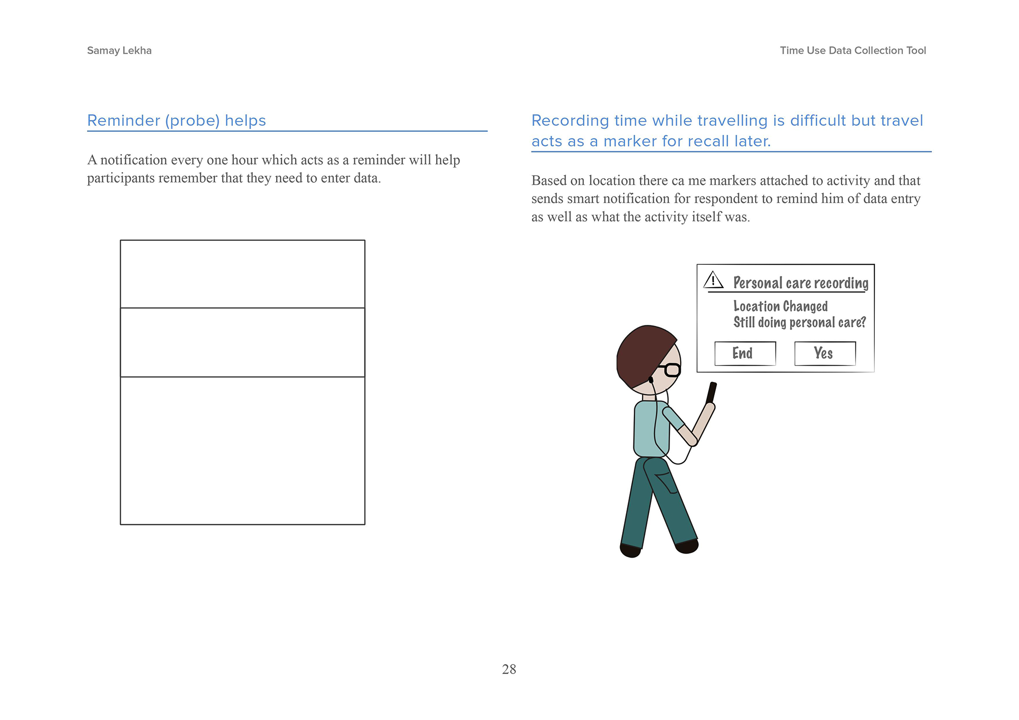Click the Time Use Data Collection Tool header
The height and width of the screenshot is (720, 1019).
pos(852,50)
